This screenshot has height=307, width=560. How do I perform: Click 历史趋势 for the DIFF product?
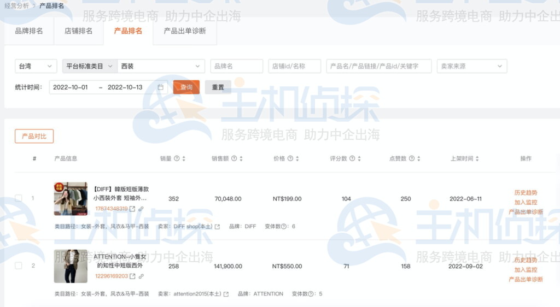526,192
